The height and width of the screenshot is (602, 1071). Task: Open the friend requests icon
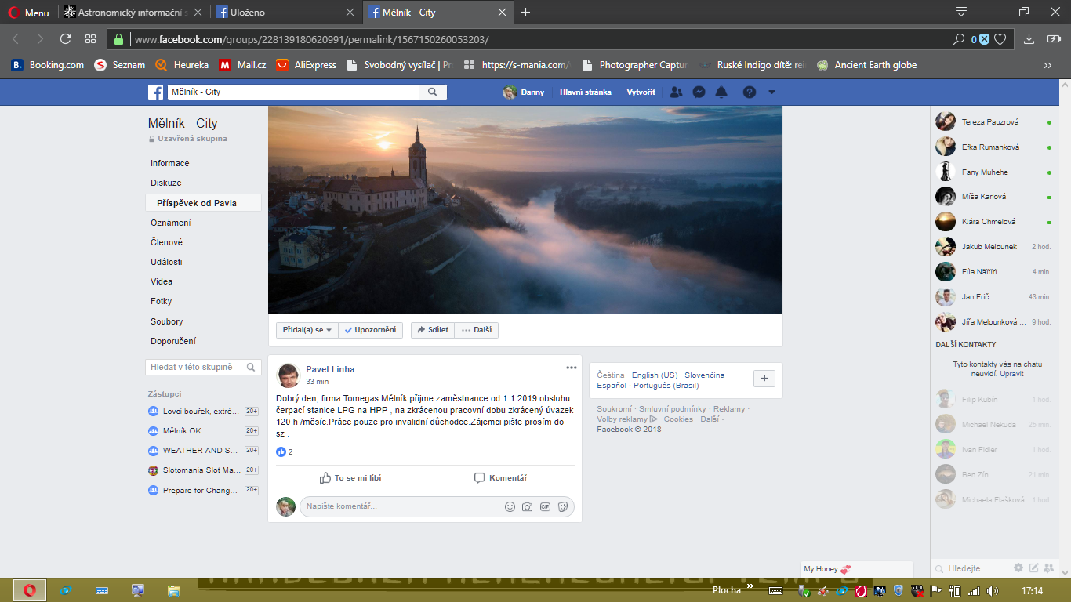pos(677,92)
